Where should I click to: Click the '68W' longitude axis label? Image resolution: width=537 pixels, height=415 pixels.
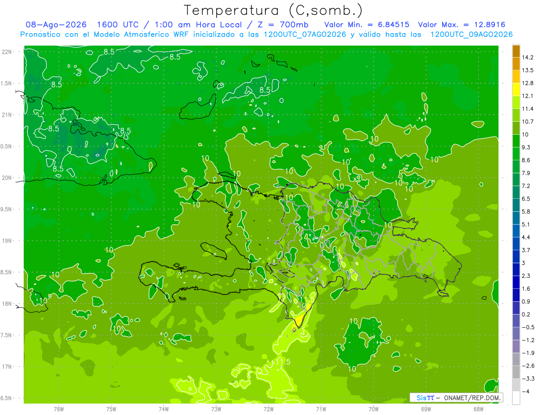pyautogui.click(x=478, y=409)
